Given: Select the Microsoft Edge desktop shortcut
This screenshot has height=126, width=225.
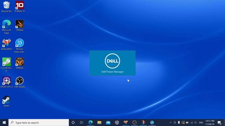Looking at the screenshot, I should (x=6, y=27).
